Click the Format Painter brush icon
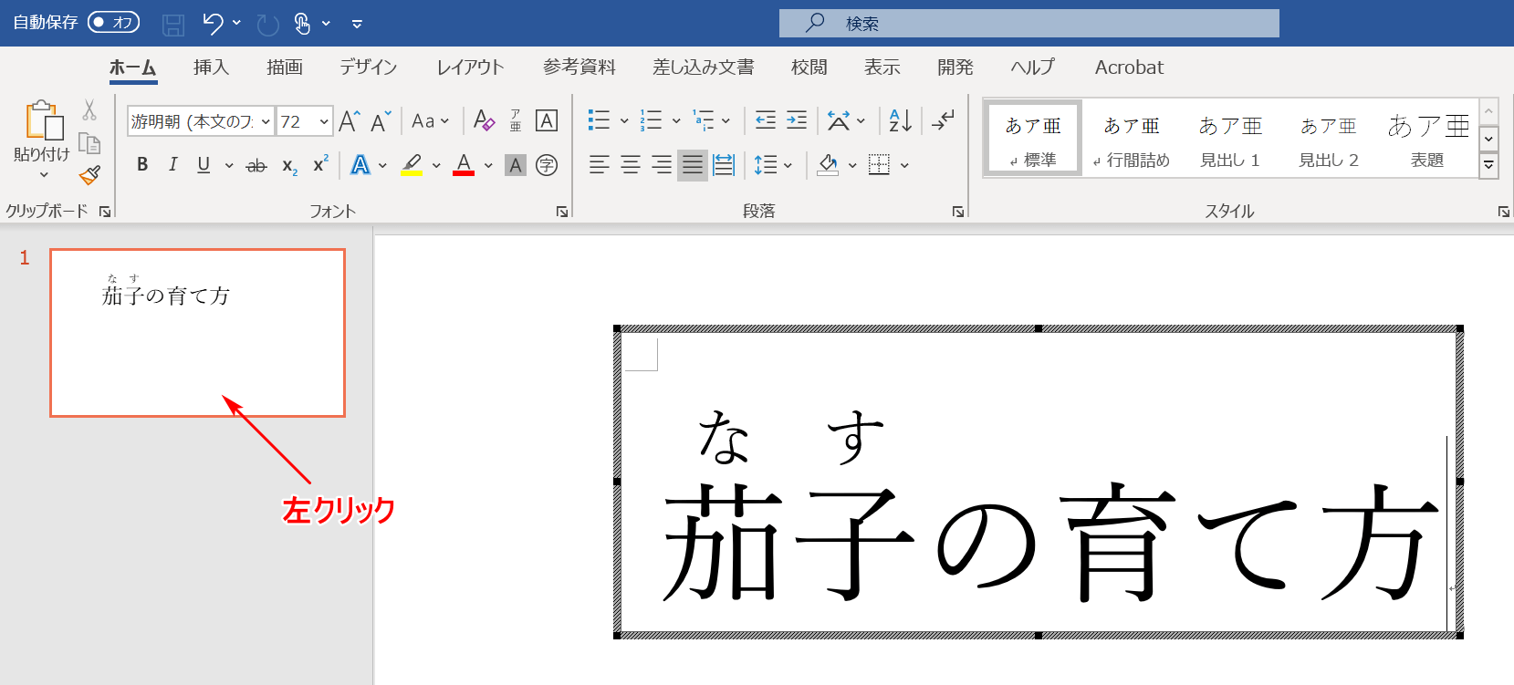 pos(89,175)
